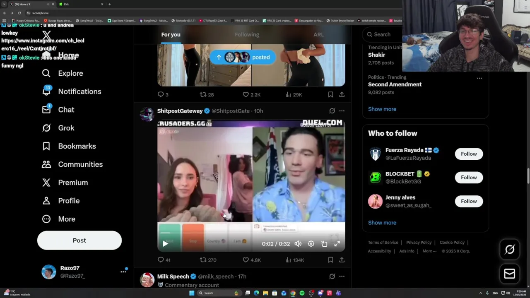Image resolution: width=530 pixels, height=298 pixels.
Task: Open more options for Second Amendment trend
Action: click(x=479, y=78)
